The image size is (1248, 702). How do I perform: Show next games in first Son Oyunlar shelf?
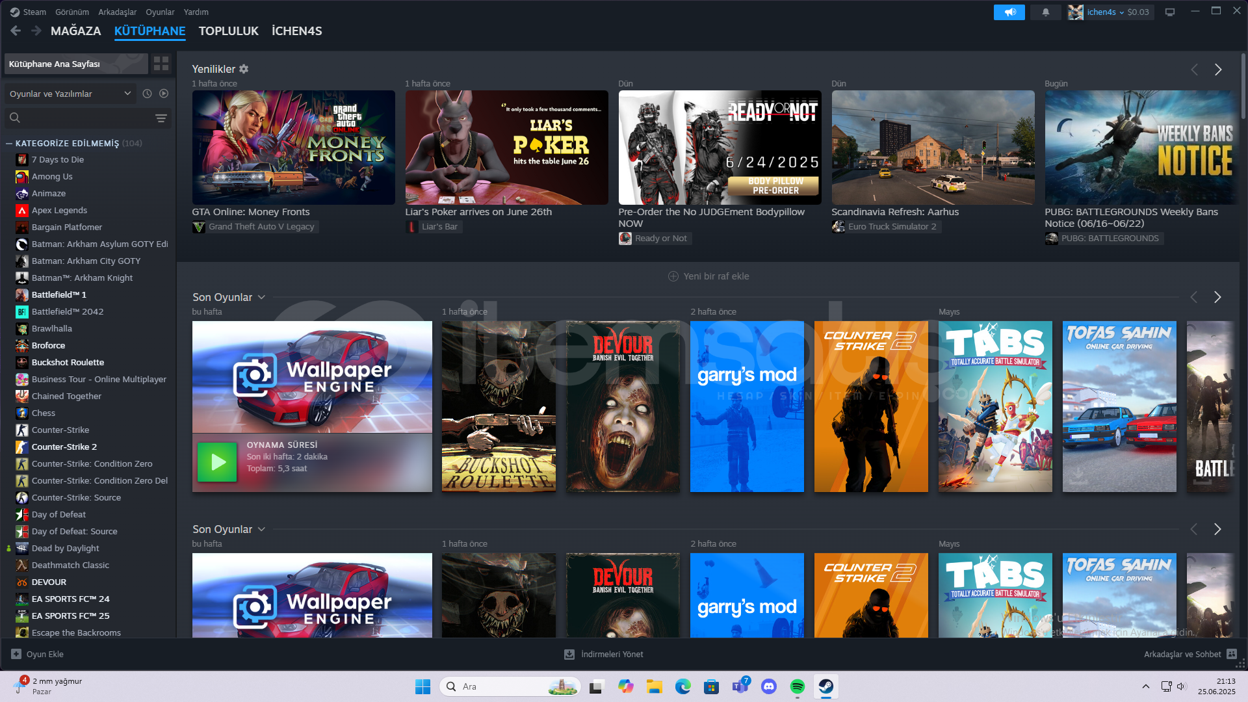coord(1217,297)
